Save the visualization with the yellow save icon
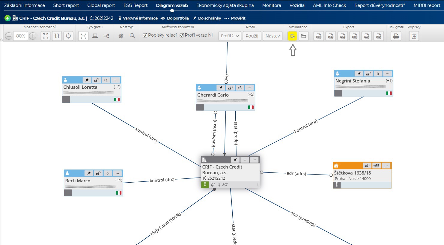Image resolution: width=444 pixels, height=245 pixels. point(292,36)
